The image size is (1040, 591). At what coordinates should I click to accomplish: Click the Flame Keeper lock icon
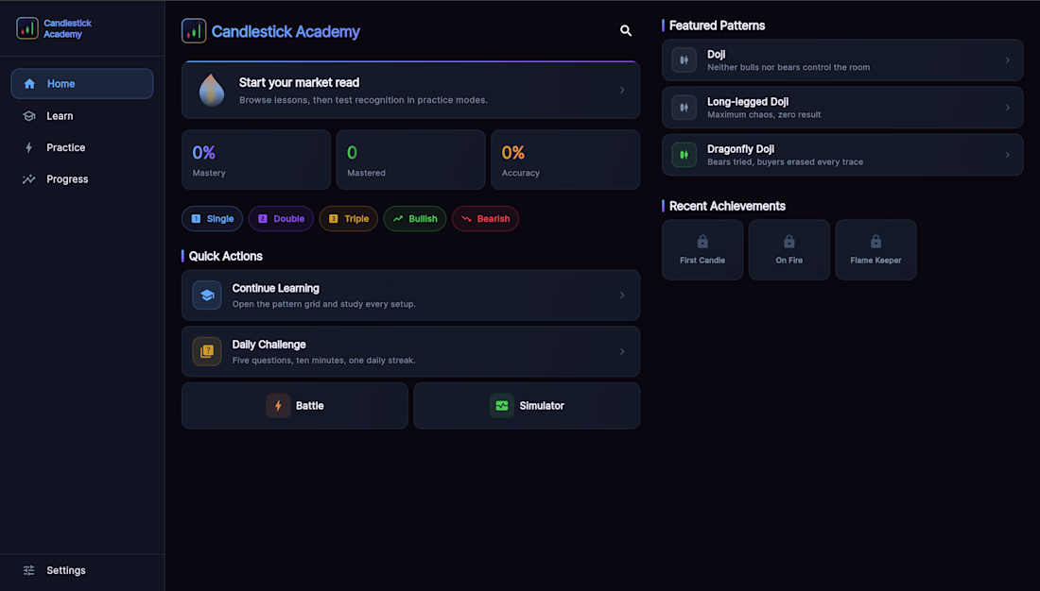tap(875, 242)
